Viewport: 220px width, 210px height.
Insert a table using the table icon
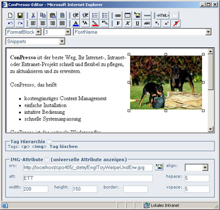128,15
